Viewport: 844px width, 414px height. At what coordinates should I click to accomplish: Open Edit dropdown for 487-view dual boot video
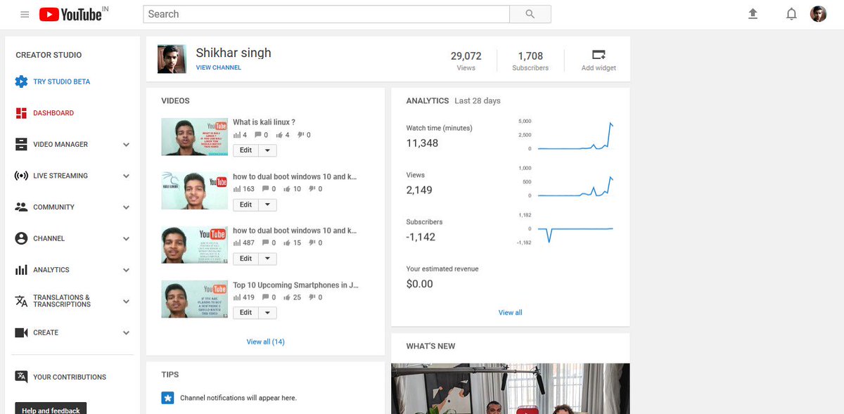(x=267, y=259)
